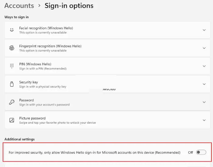213x167 pixels.
Task: Go back to Accounts breadcrumb
Action: pyautogui.click(x=19, y=6)
